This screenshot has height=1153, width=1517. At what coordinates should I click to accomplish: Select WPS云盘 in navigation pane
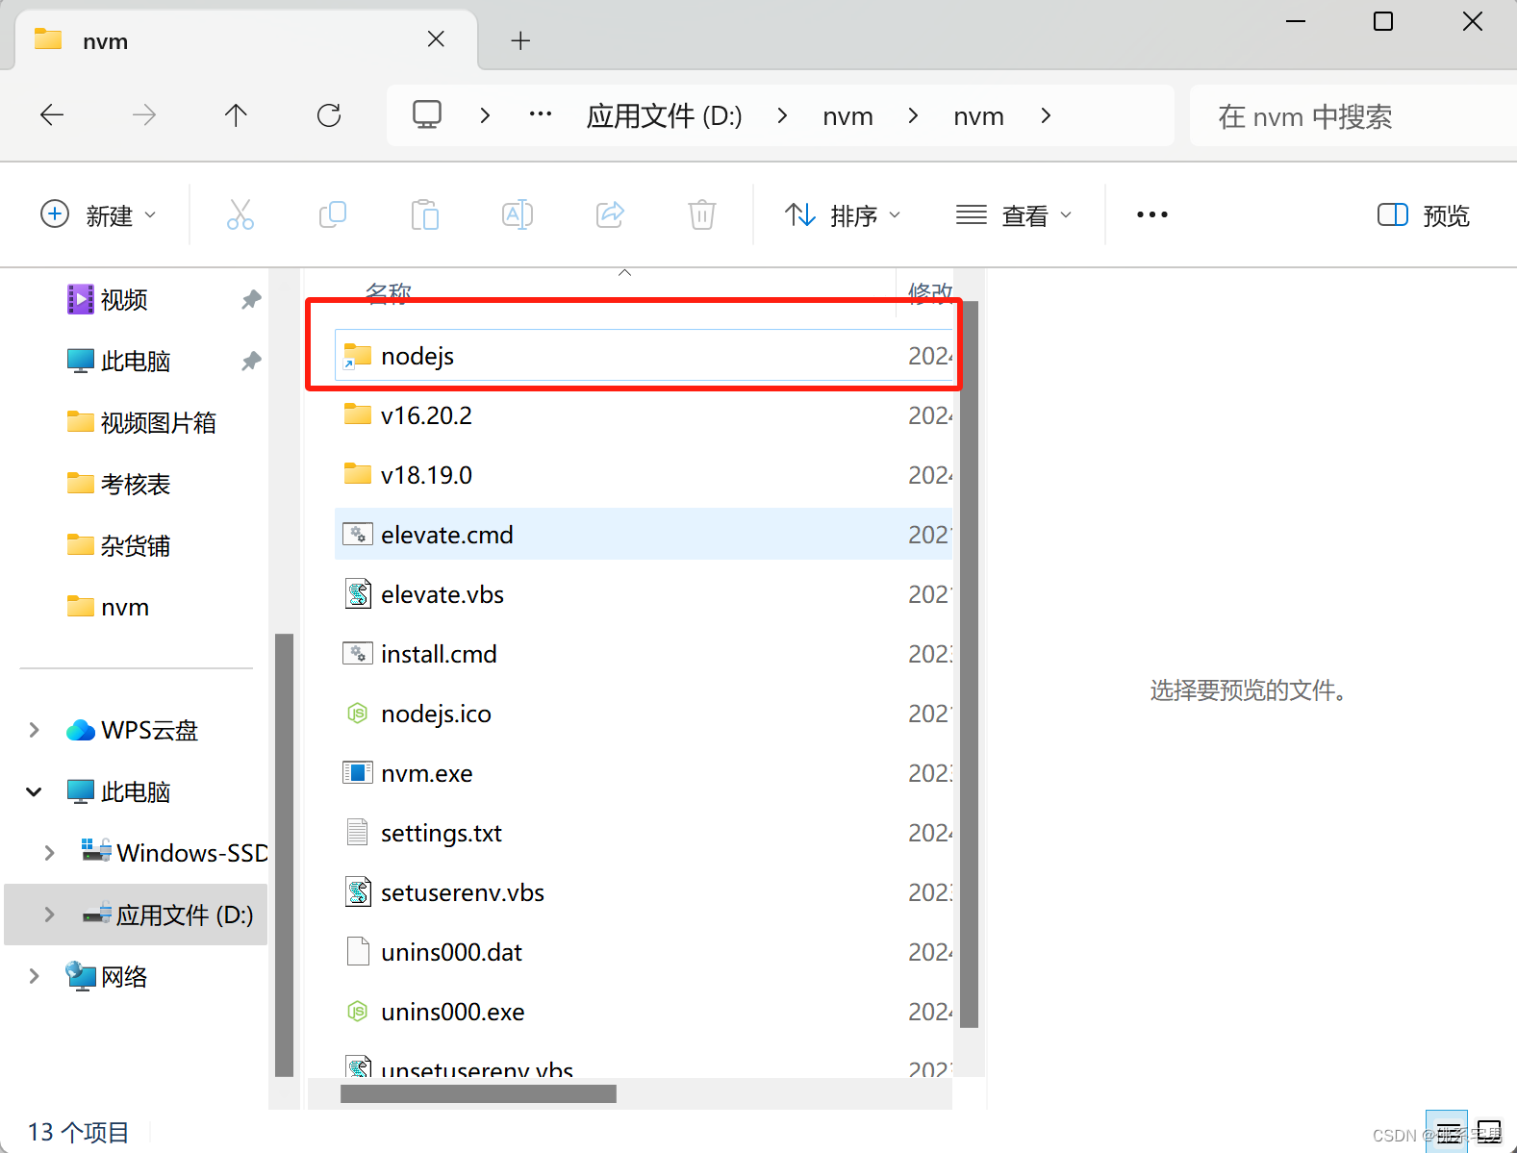(133, 730)
